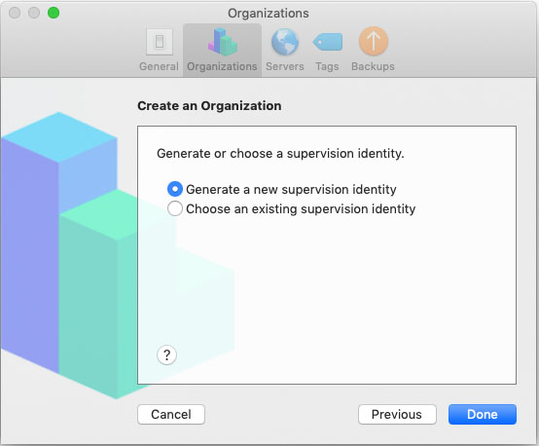This screenshot has width=539, height=446.
Task: Click the Cancel button
Action: click(171, 414)
